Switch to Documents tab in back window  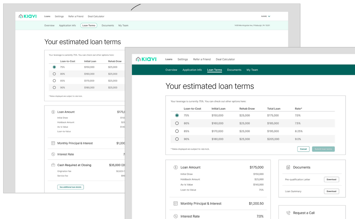[108, 25]
